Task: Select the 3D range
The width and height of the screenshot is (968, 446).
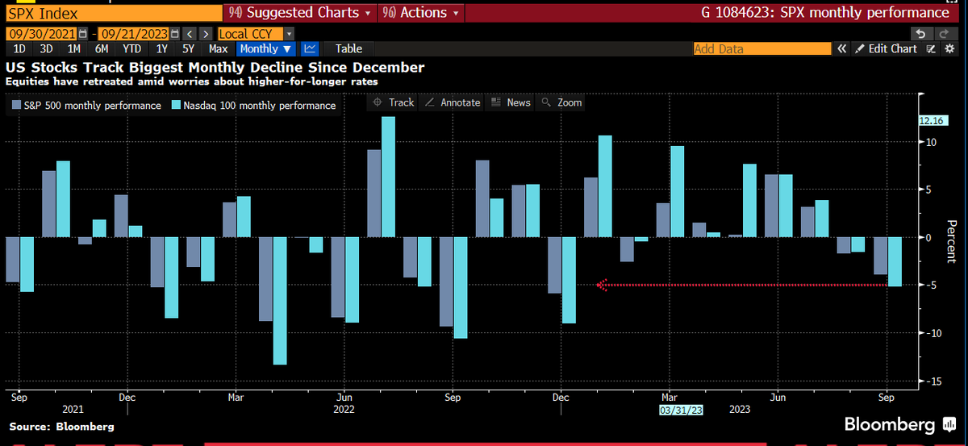Action: pos(46,48)
